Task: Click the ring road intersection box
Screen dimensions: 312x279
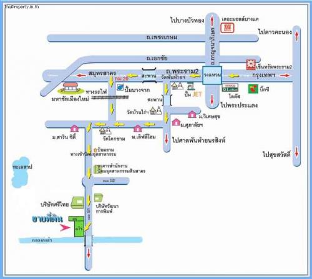Action: (x=212, y=76)
